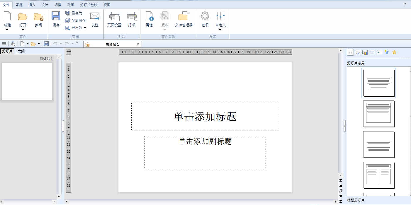The image size is (411, 205).
Task: Go to next slide arrow
Action: click(341, 196)
